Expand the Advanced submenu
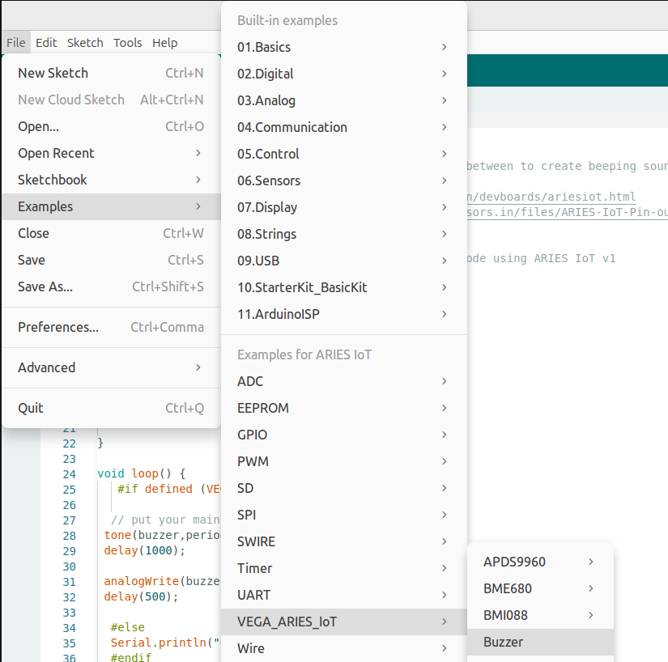The image size is (668, 662). tap(111, 368)
